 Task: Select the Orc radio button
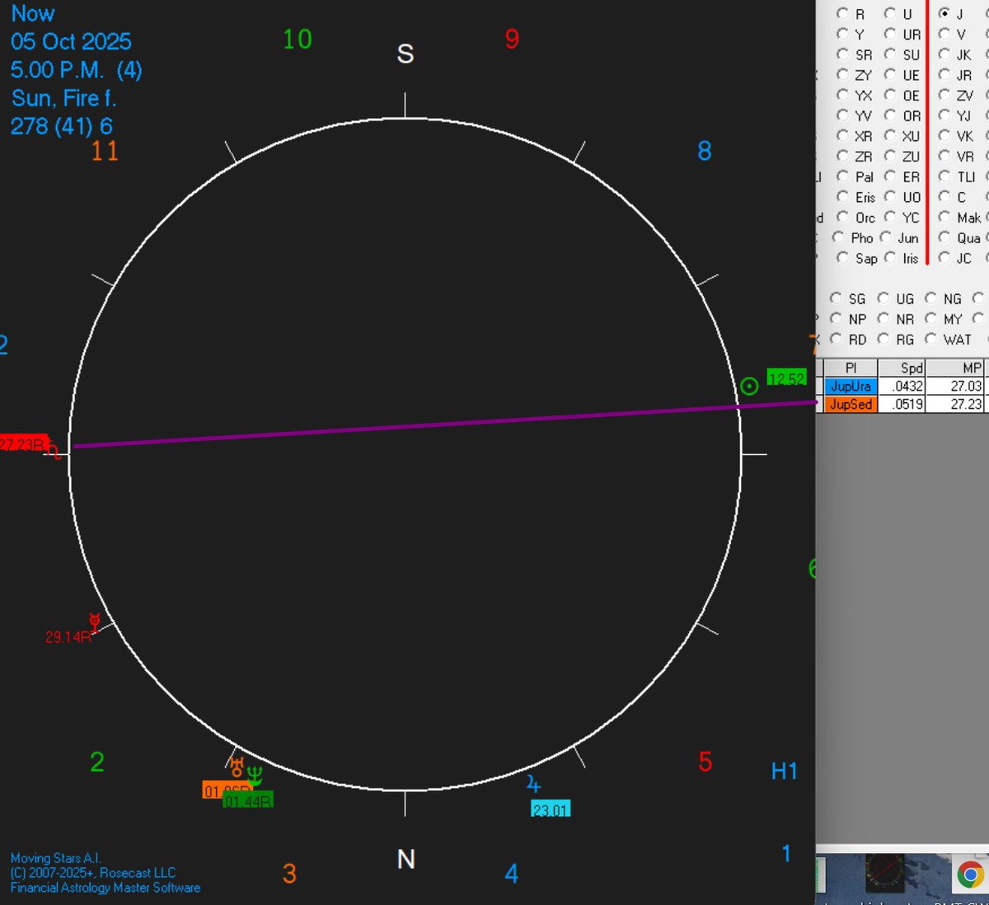(x=842, y=217)
